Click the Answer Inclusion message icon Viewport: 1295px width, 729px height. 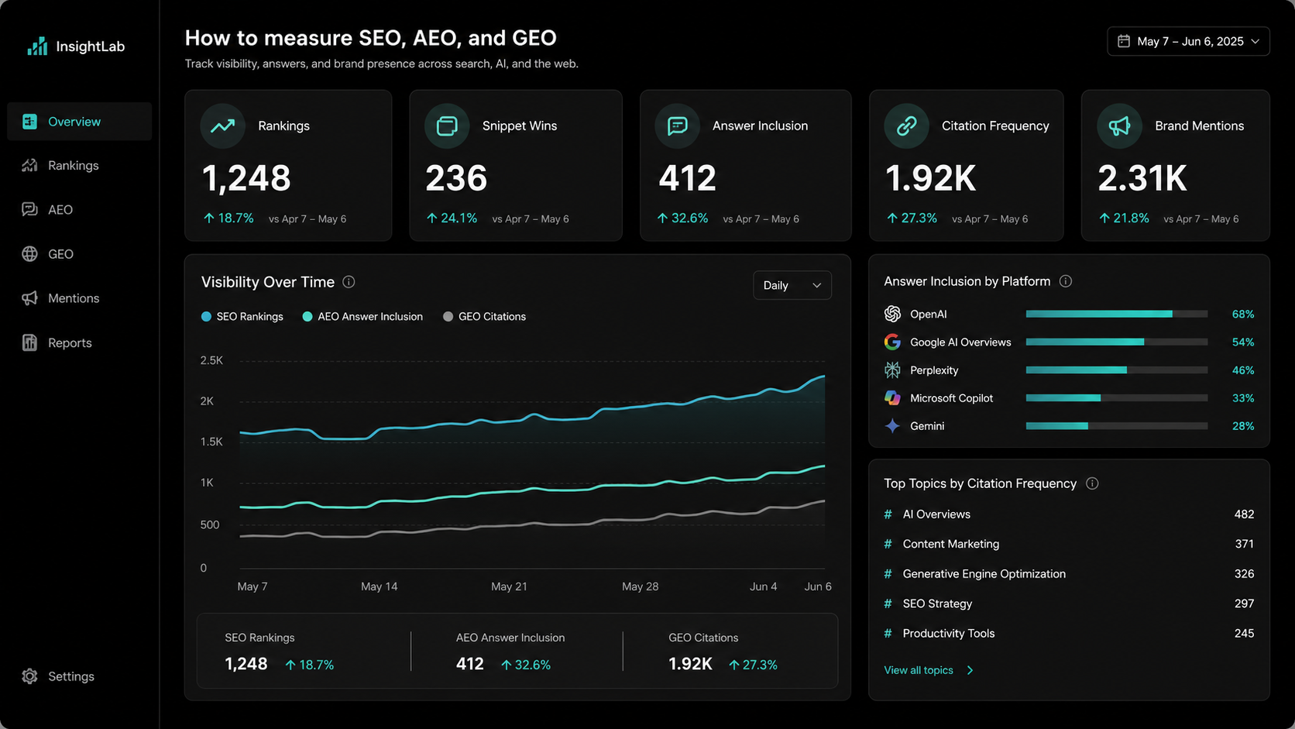click(677, 126)
